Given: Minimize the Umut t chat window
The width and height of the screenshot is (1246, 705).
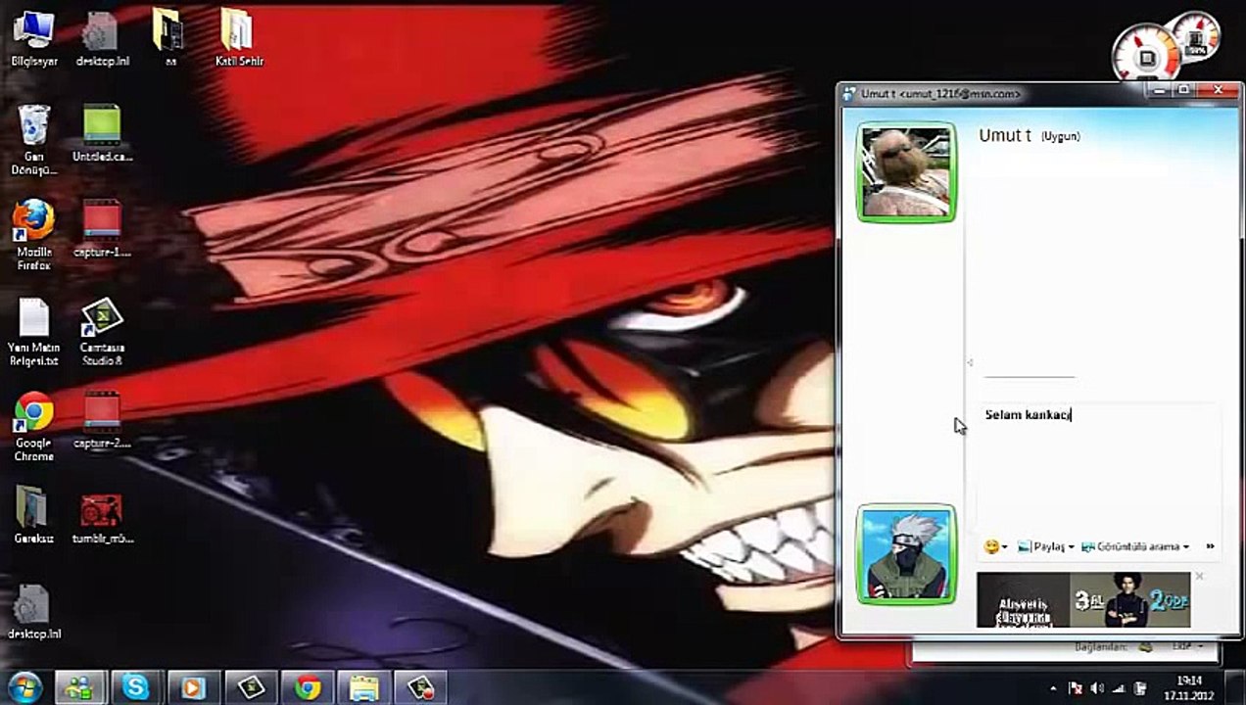Looking at the screenshot, I should [1161, 91].
